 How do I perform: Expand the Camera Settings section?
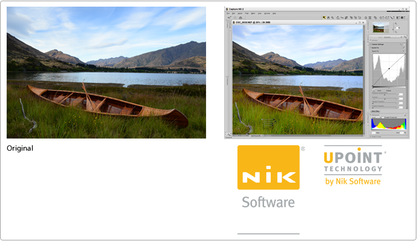371,45
